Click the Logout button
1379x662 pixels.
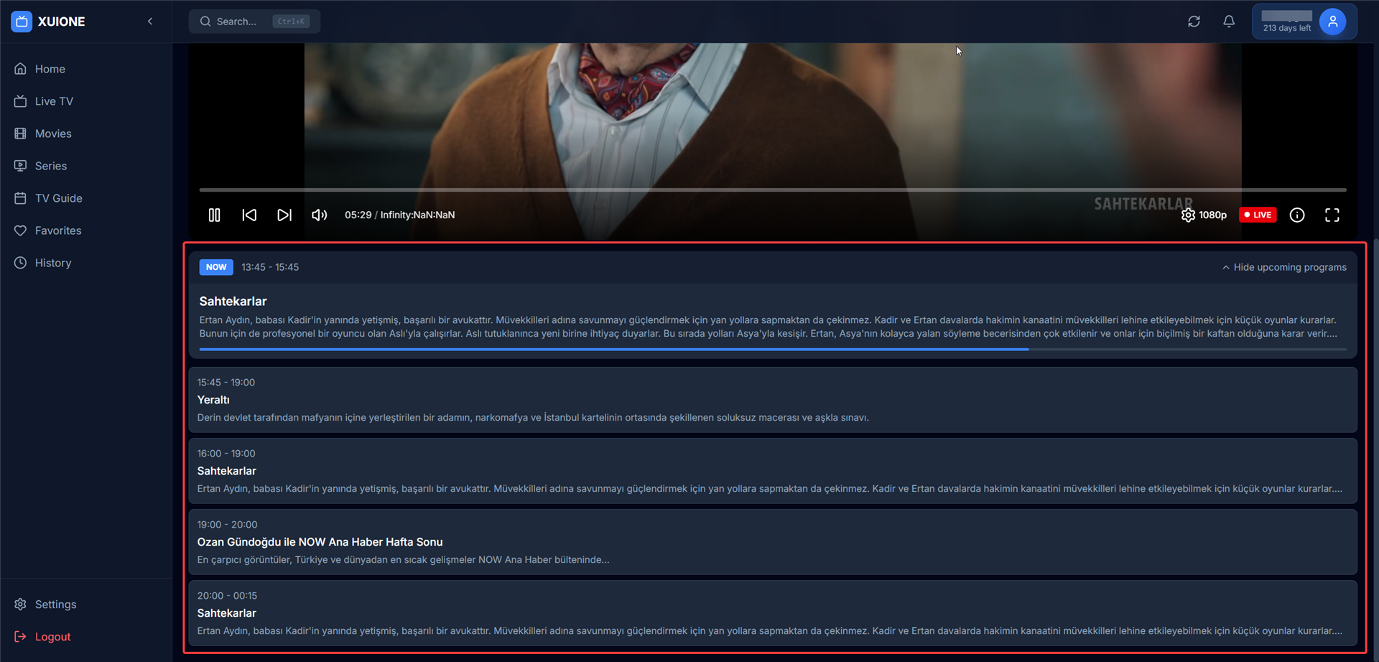click(52, 637)
